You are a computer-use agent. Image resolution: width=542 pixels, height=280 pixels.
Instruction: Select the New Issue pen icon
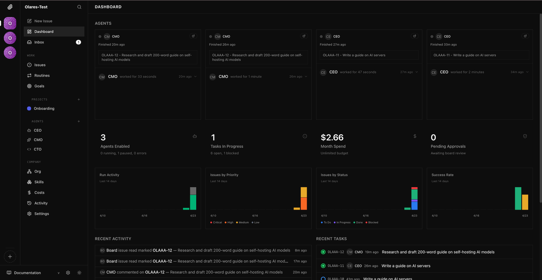[x=29, y=21]
